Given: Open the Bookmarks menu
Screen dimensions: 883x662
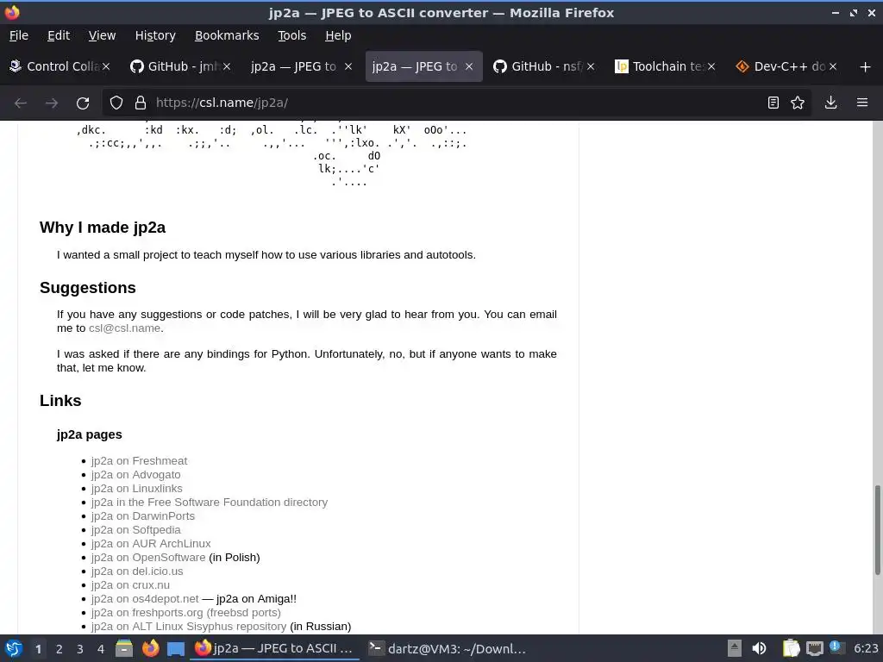Looking at the screenshot, I should coord(227,35).
